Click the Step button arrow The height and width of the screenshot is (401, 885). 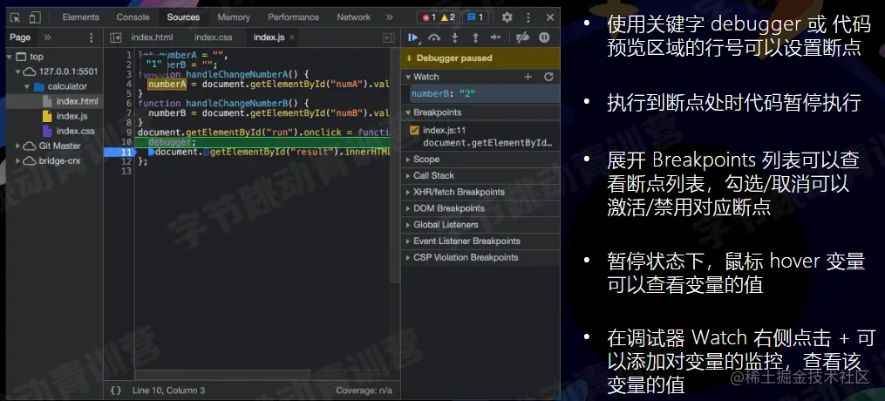[495, 37]
